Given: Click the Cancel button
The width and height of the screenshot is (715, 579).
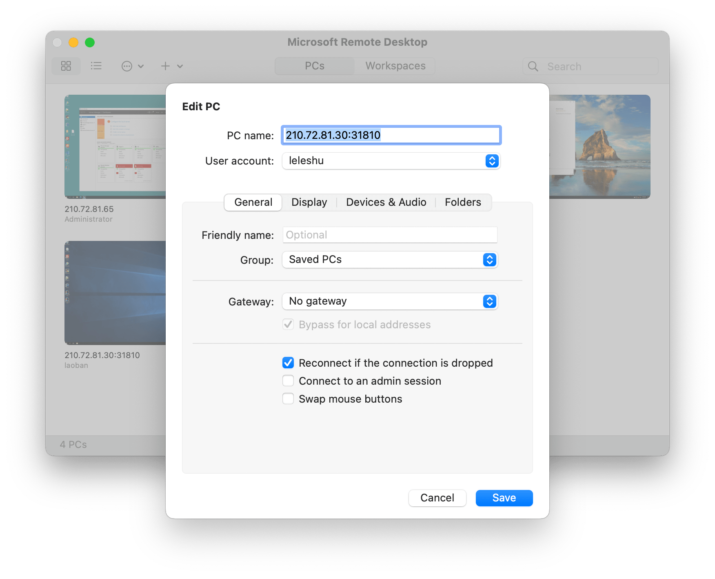Looking at the screenshot, I should 437,498.
